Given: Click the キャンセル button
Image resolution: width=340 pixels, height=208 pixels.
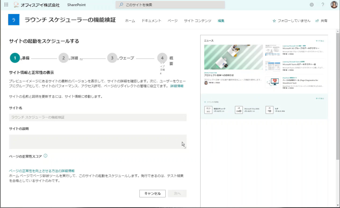Looking at the screenshot, I should [153, 194].
